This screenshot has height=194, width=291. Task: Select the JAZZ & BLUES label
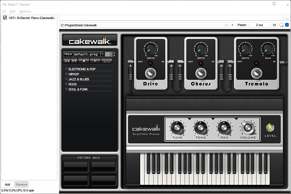pyautogui.click(x=79, y=79)
